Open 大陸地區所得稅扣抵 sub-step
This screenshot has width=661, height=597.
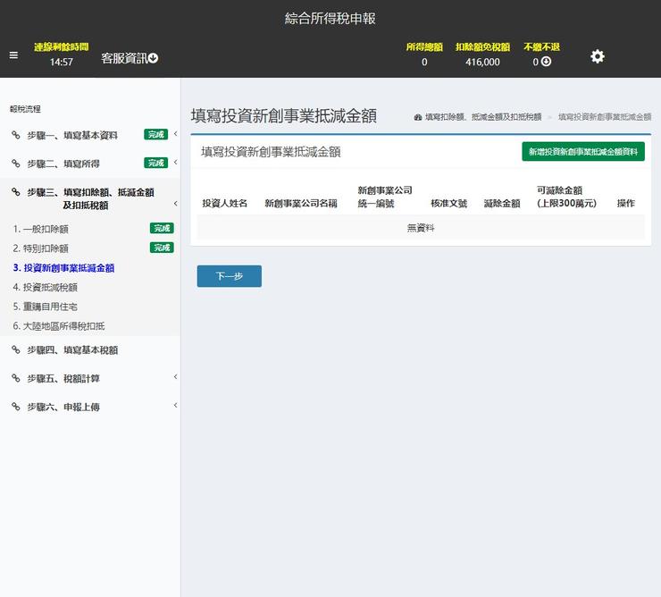[x=59, y=326]
